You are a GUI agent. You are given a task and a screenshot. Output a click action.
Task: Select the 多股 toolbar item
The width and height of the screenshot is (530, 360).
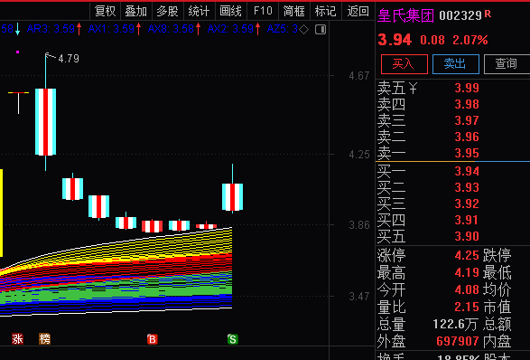pos(167,11)
